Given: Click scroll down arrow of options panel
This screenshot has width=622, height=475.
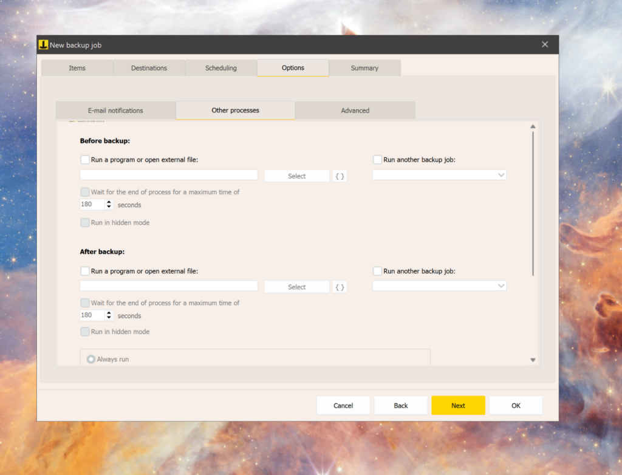Looking at the screenshot, I should tap(533, 360).
